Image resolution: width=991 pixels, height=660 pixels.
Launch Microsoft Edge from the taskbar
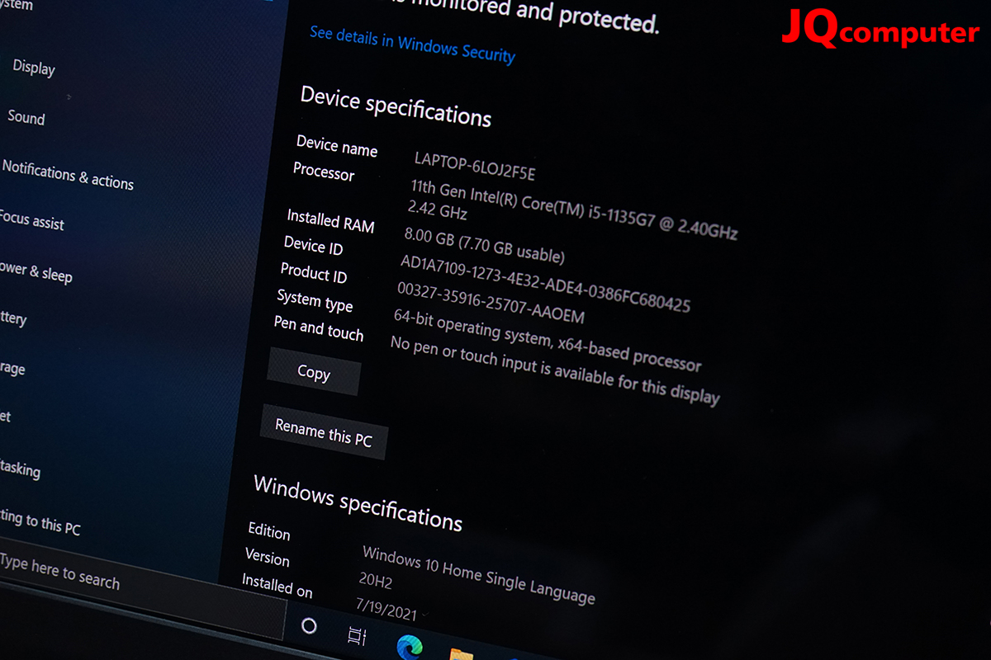click(410, 646)
